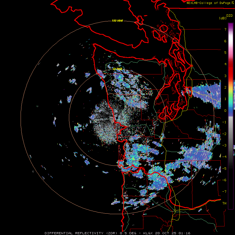Click the -6 value on color scale

(x=224, y=180)
